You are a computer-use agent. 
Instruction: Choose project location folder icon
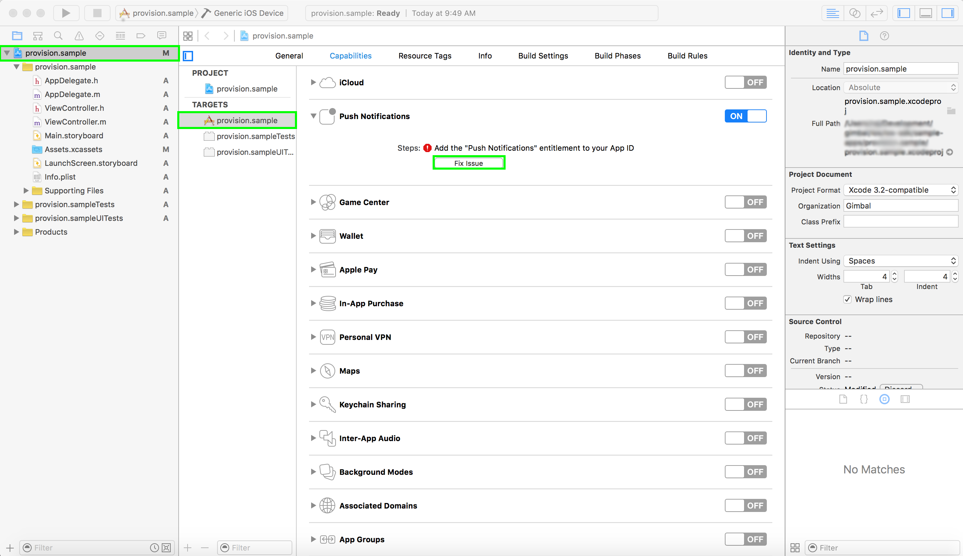tap(951, 111)
